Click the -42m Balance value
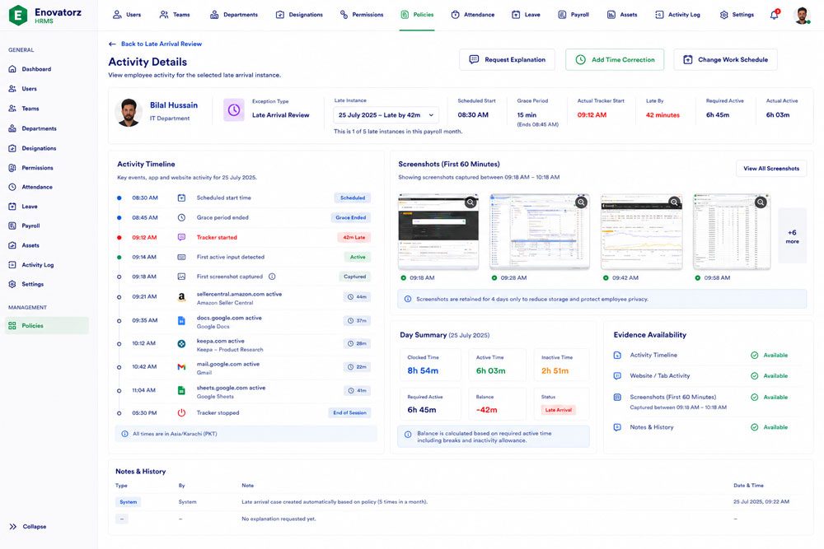824x549 pixels. [x=487, y=410]
